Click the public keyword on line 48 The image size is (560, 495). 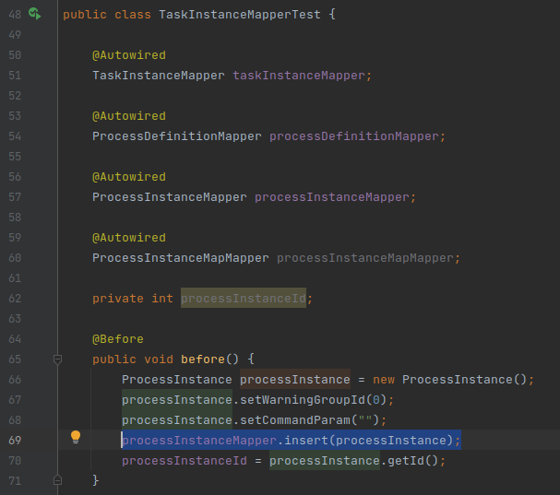(x=85, y=15)
